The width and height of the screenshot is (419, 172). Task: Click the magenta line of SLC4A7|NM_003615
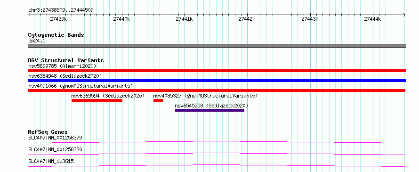pyautogui.click(x=217, y=165)
